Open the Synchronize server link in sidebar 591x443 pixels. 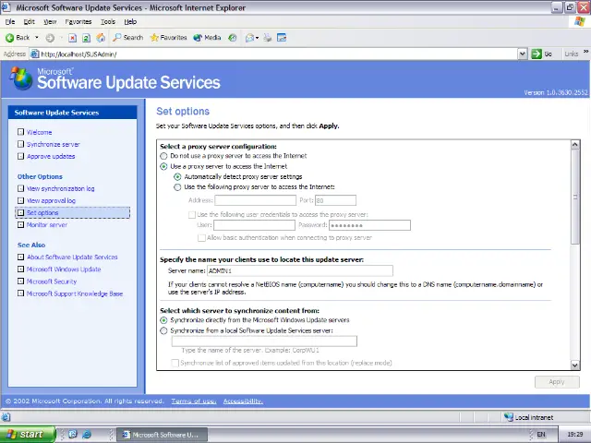(53, 144)
